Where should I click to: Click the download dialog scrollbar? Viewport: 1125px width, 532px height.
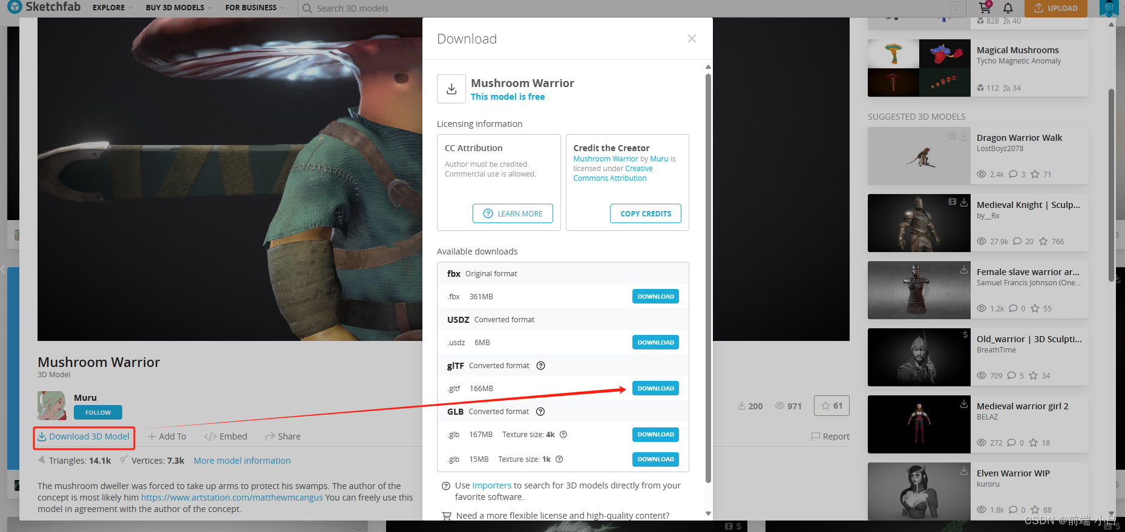coord(708,278)
